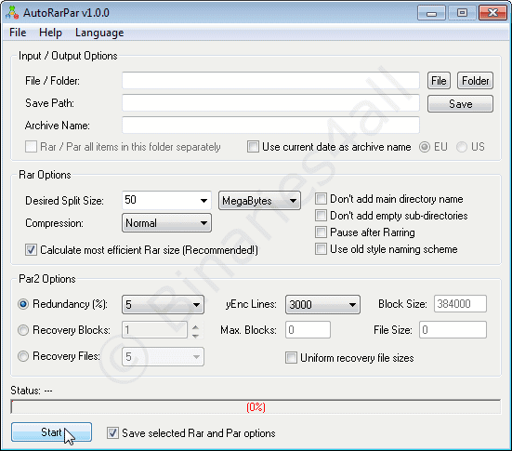
Task: Click the AutoRarPar app icon in title bar
Action: pos(12,13)
